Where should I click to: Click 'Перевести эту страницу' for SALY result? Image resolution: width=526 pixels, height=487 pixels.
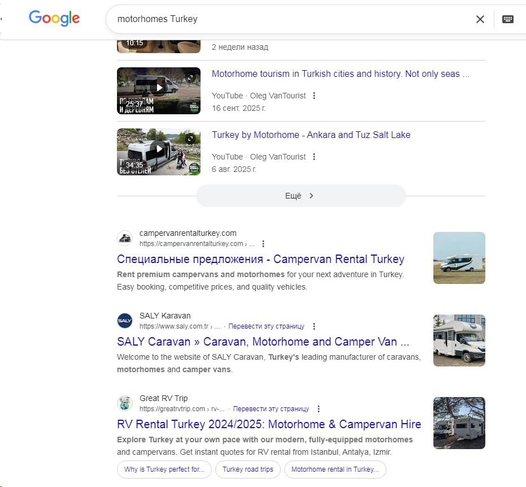coord(267,326)
